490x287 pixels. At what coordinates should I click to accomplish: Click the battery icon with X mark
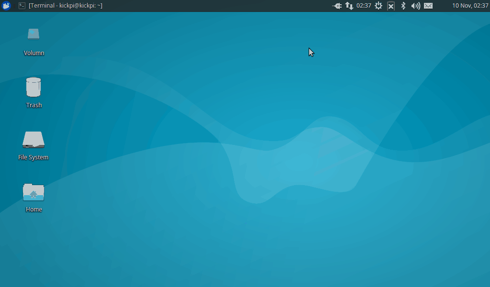click(x=391, y=6)
